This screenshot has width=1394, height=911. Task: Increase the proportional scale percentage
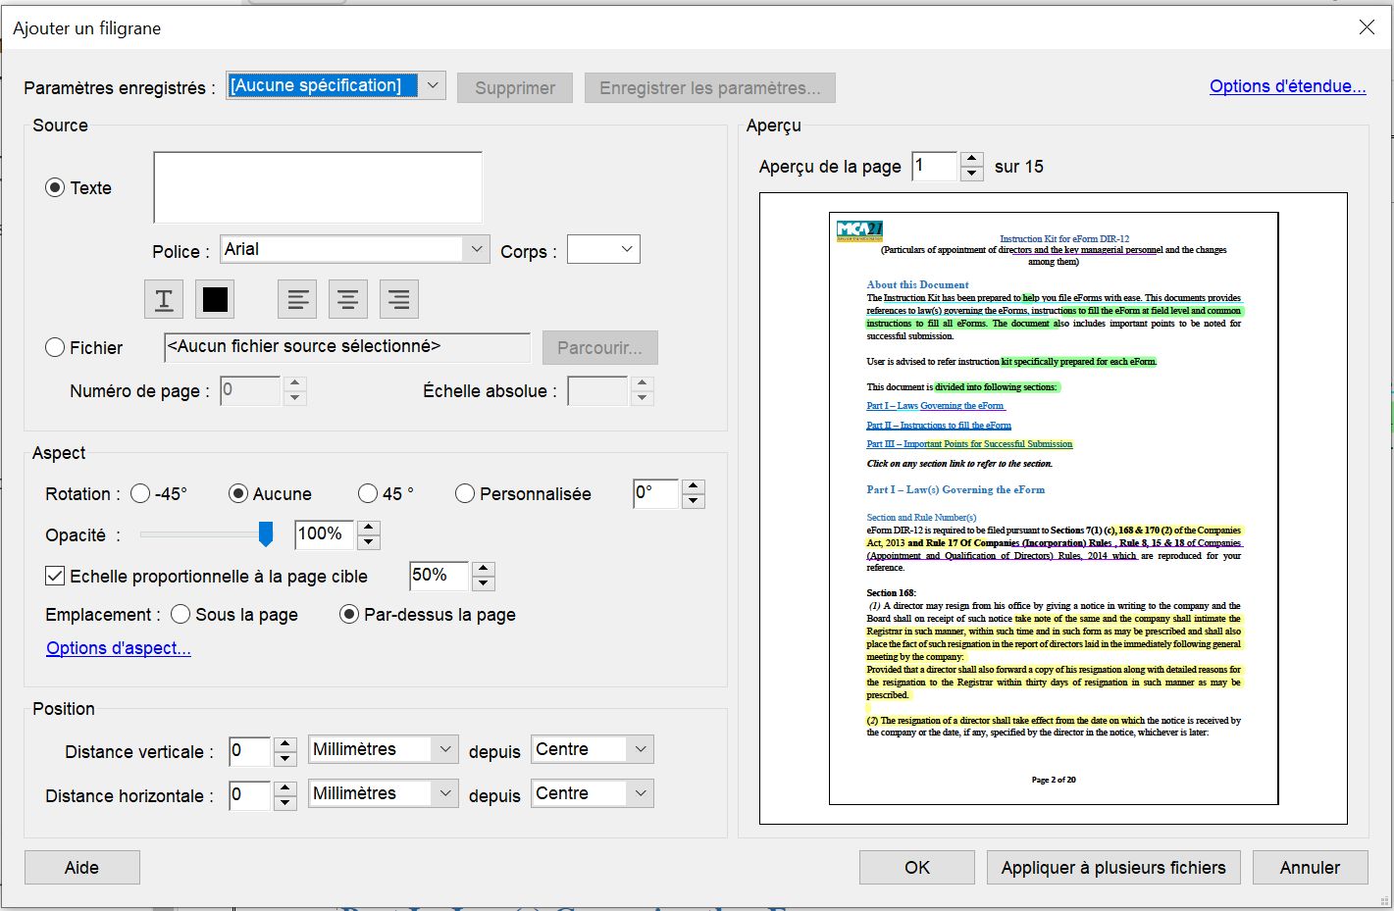click(483, 569)
